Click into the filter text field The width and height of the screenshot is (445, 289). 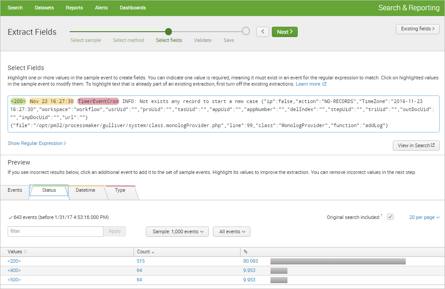click(x=55, y=231)
